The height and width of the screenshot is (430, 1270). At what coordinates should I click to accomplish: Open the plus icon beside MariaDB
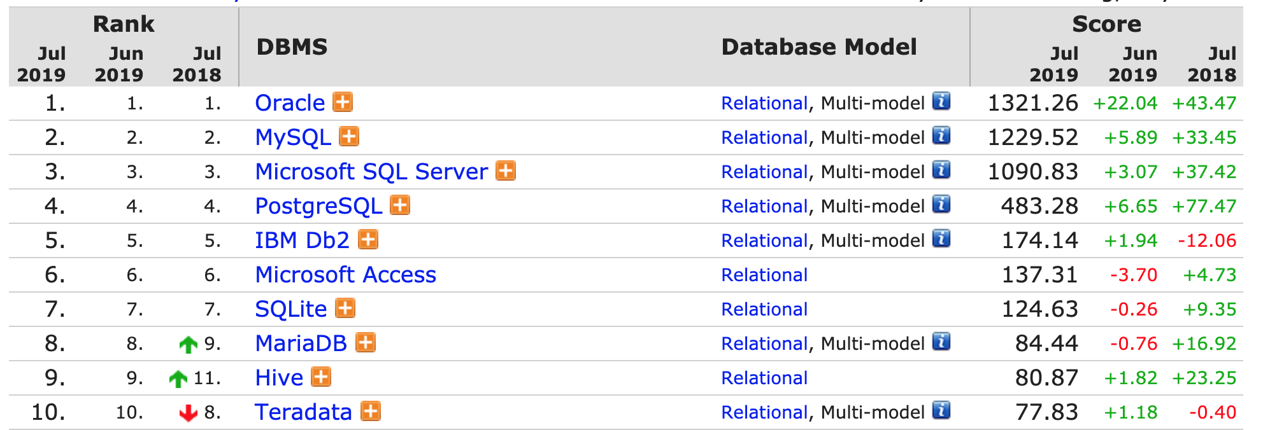point(365,342)
